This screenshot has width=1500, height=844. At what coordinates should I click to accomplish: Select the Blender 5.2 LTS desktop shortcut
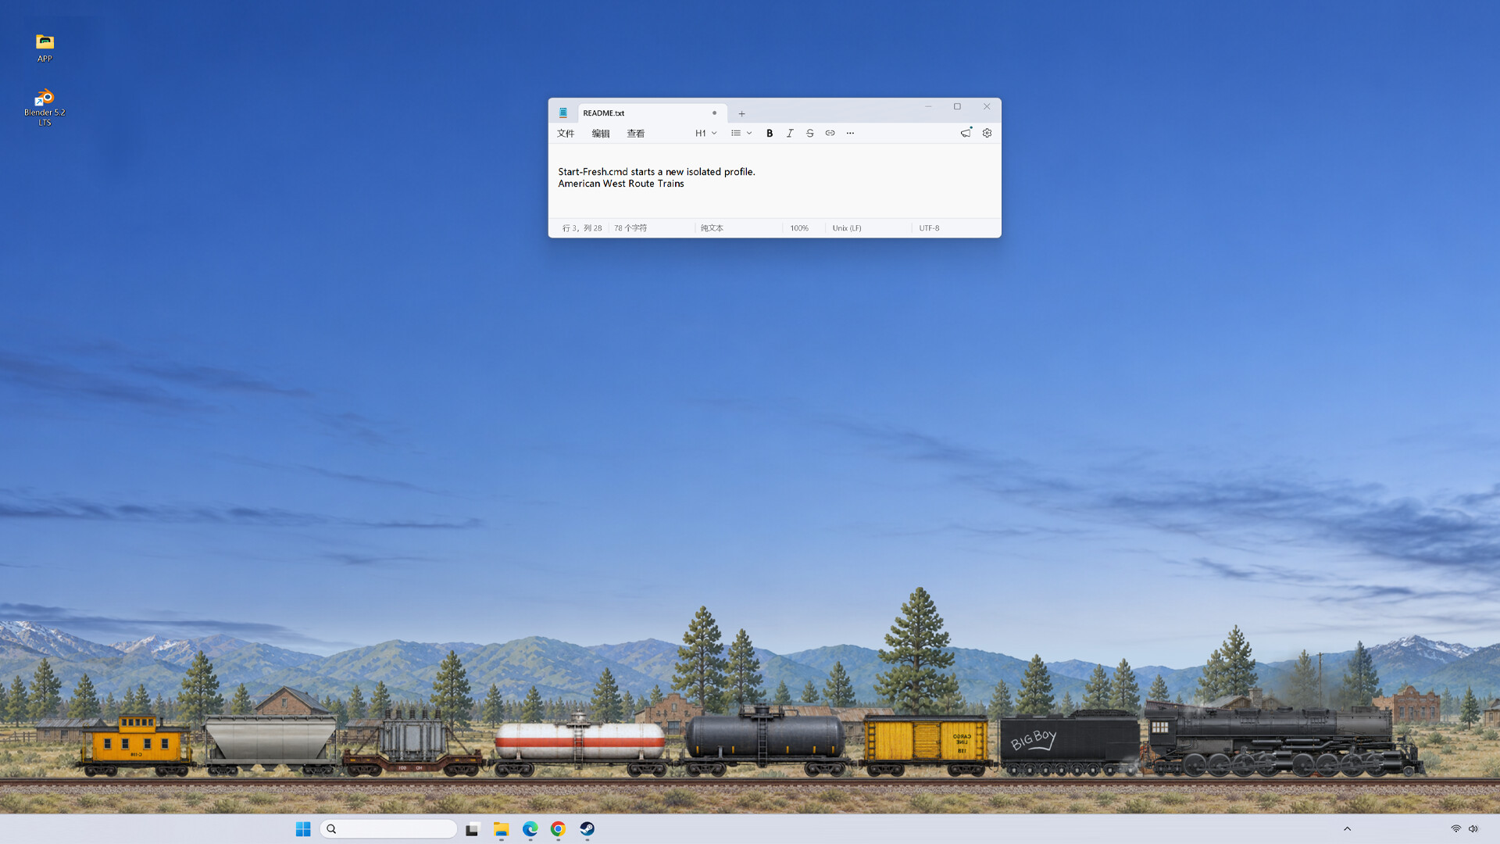tap(45, 107)
